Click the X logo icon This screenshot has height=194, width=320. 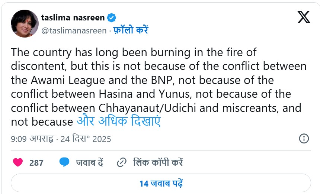point(304,17)
